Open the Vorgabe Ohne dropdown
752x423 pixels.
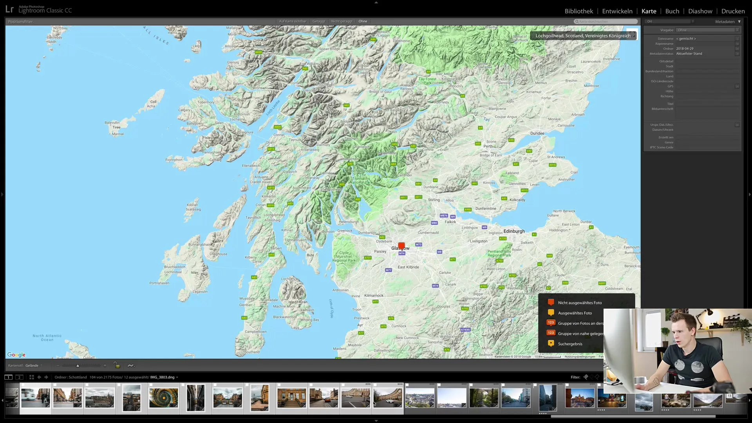(707, 30)
